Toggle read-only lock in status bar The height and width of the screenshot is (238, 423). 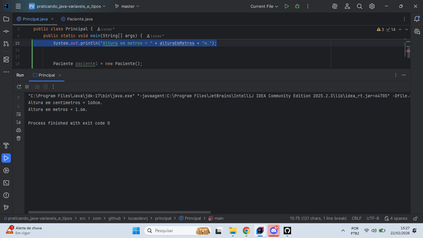point(416,218)
